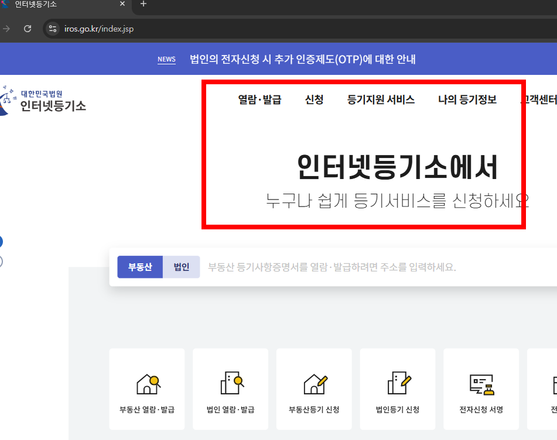Reload the page with the refresh icon

point(27,28)
